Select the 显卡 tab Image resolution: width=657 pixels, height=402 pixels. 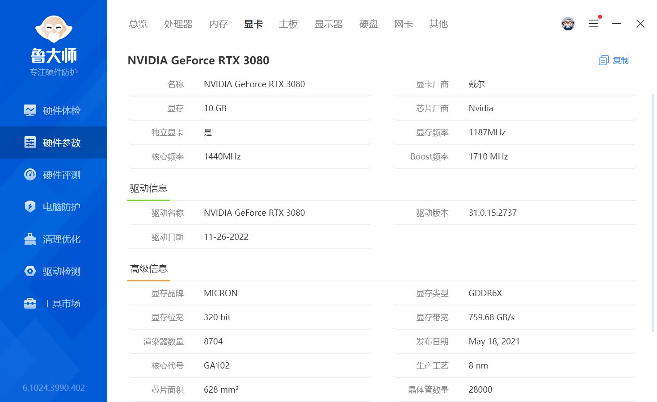click(253, 24)
